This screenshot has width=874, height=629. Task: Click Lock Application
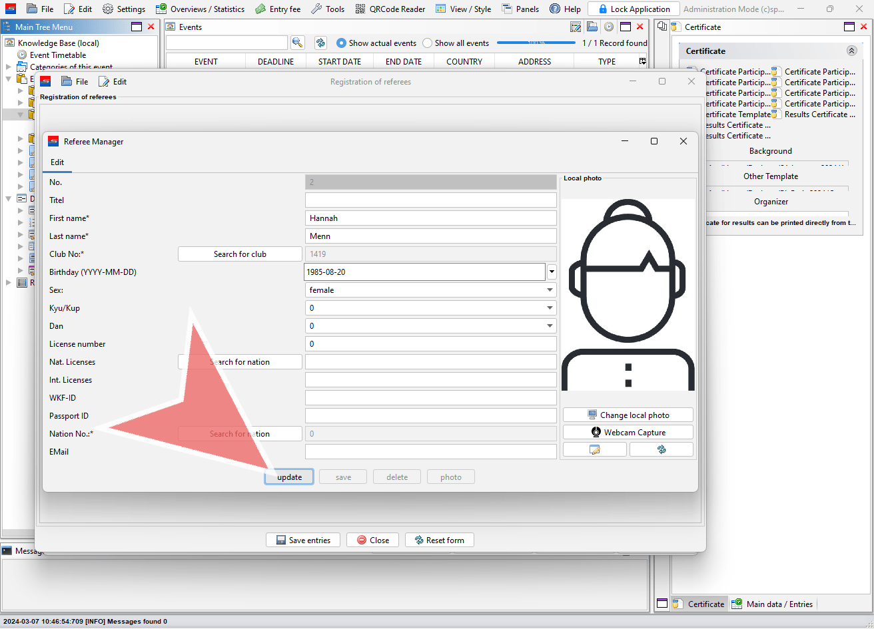pos(634,9)
